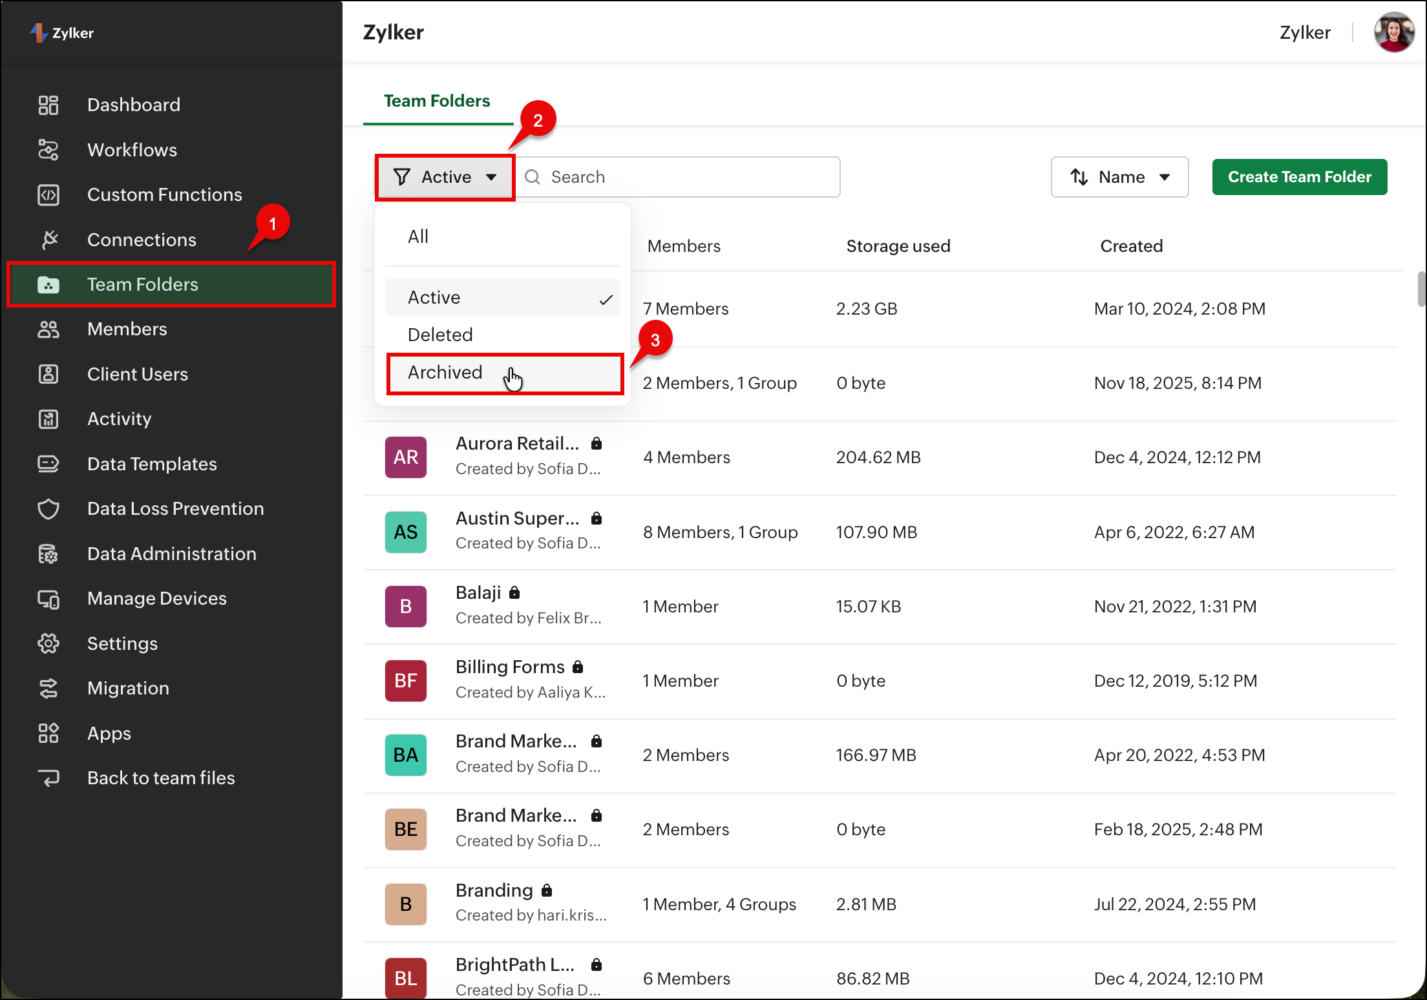The height and width of the screenshot is (1000, 1427).
Task: Open the Balaji team folder row
Action: pyautogui.click(x=478, y=593)
